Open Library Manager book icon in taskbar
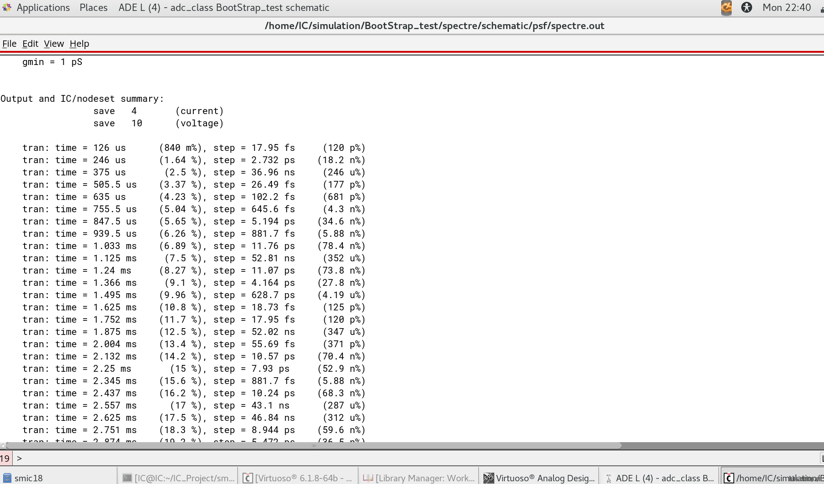This screenshot has width=824, height=484. pos(368,478)
